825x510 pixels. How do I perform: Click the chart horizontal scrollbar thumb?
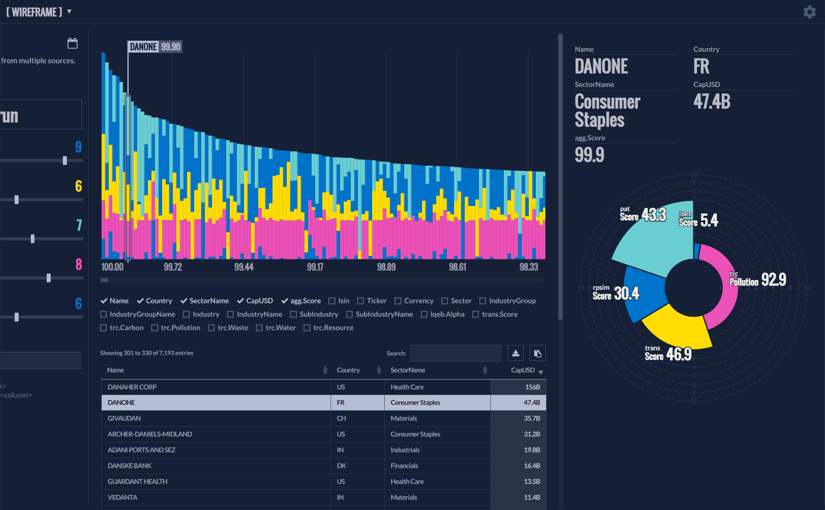(104, 280)
